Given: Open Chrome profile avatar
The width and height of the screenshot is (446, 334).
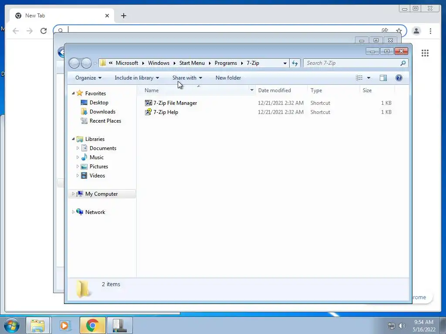Looking at the screenshot, I should [x=416, y=31].
